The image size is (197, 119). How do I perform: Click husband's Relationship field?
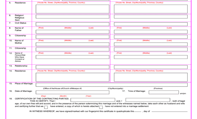[x=73, y=67]
